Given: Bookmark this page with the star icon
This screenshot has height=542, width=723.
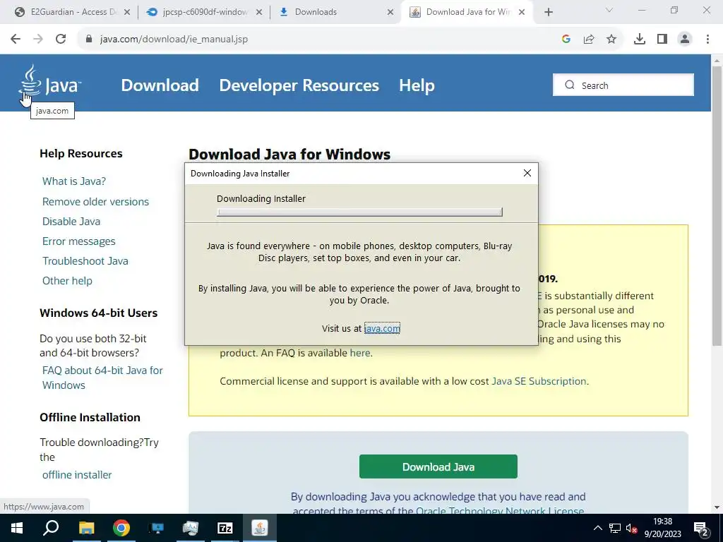Looking at the screenshot, I should (x=611, y=40).
